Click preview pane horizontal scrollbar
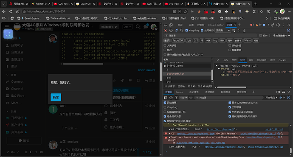 point(231,87)
